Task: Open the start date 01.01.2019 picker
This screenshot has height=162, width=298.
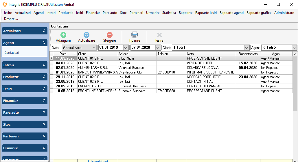Action: coord(126,48)
